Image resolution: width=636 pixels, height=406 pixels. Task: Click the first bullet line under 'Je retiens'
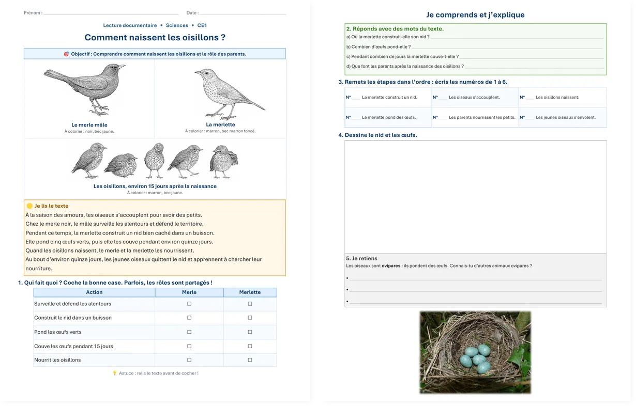475,278
